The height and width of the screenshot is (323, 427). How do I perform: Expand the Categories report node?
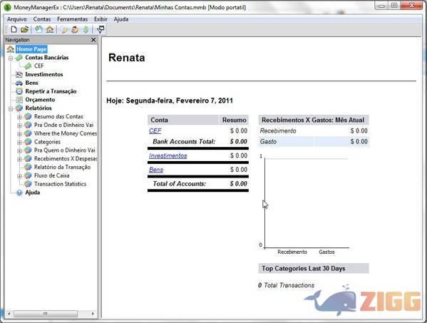[19, 143]
